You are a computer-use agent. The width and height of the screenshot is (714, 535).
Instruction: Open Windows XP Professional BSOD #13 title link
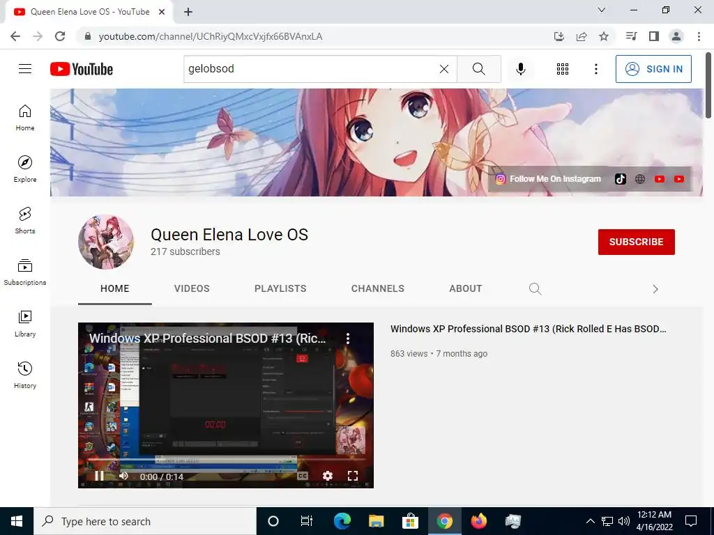coord(529,329)
